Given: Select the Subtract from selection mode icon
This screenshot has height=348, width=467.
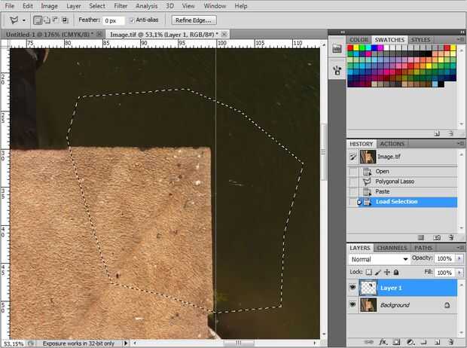Looking at the screenshot, I should 56,20.
